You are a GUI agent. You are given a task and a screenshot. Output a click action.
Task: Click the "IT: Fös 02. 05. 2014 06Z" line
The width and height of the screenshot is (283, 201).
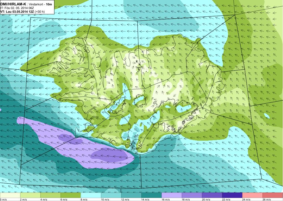coord(17,8)
